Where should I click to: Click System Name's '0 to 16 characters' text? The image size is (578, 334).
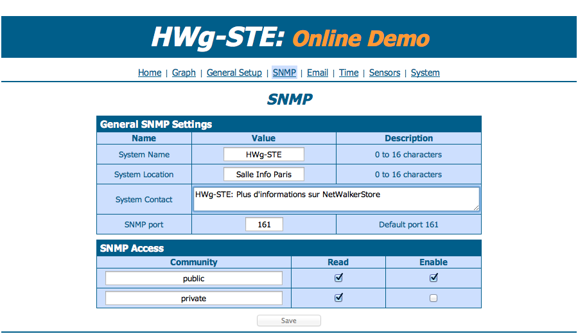tap(408, 154)
